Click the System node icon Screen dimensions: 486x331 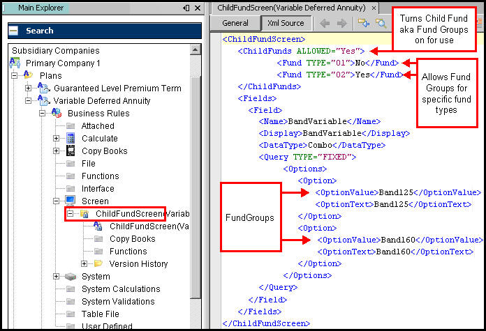coord(71,276)
